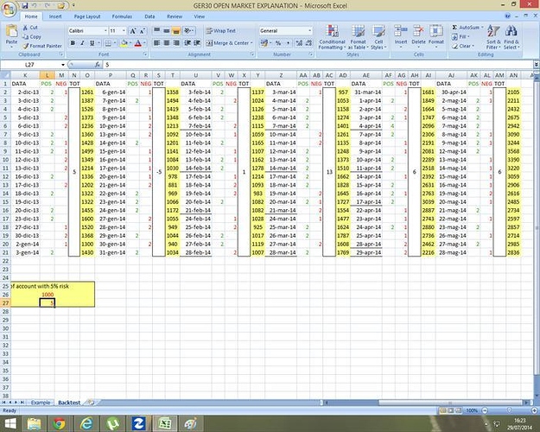Open Internet Explorer from the taskbar
540x432 pixels.
tap(86, 423)
